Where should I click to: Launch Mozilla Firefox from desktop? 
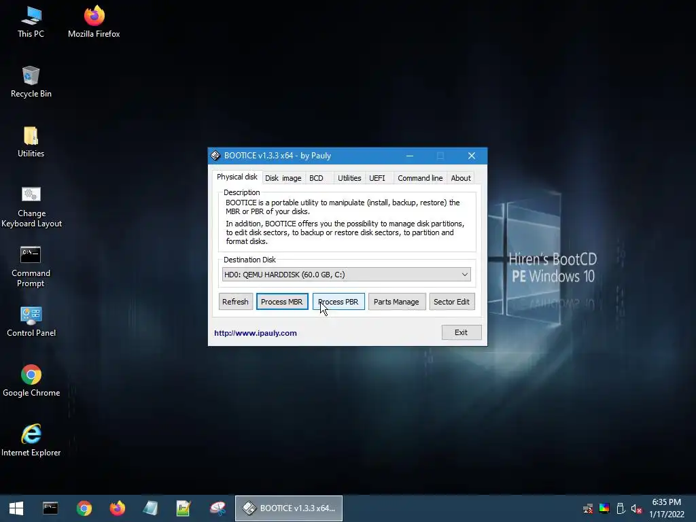(x=94, y=22)
